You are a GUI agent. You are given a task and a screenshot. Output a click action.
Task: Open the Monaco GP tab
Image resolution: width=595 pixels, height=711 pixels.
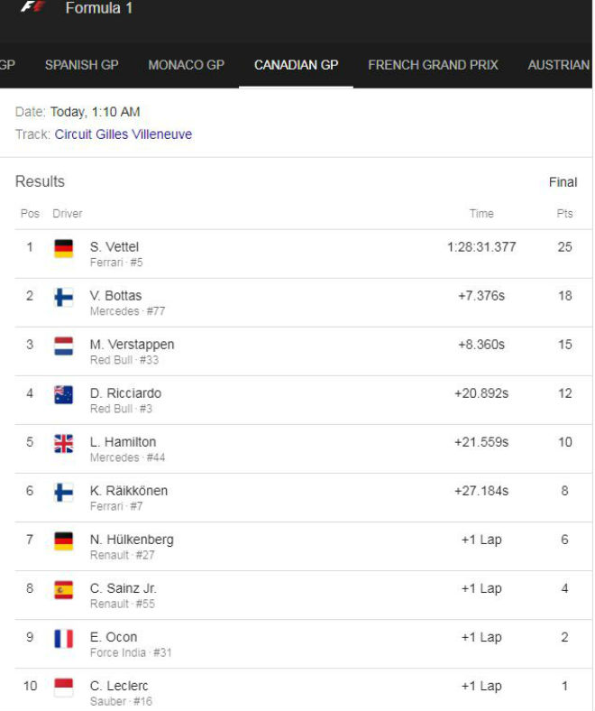tap(186, 65)
